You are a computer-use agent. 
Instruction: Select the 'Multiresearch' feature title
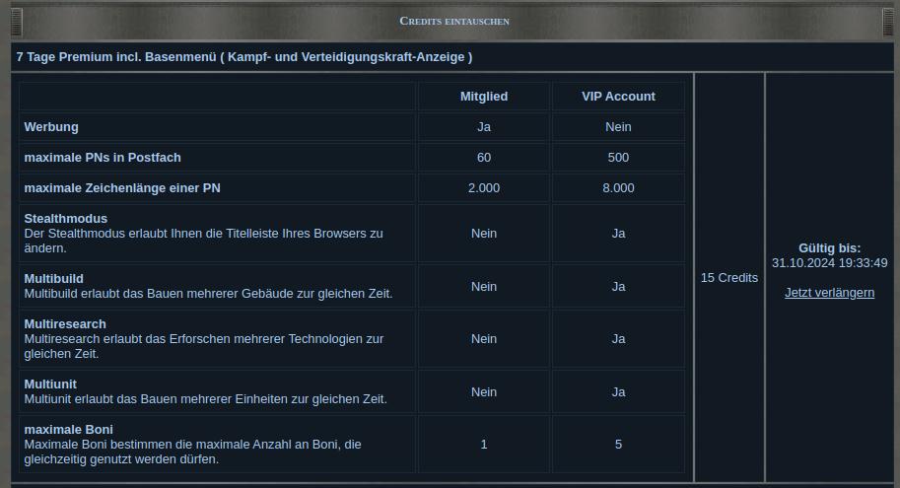(65, 324)
